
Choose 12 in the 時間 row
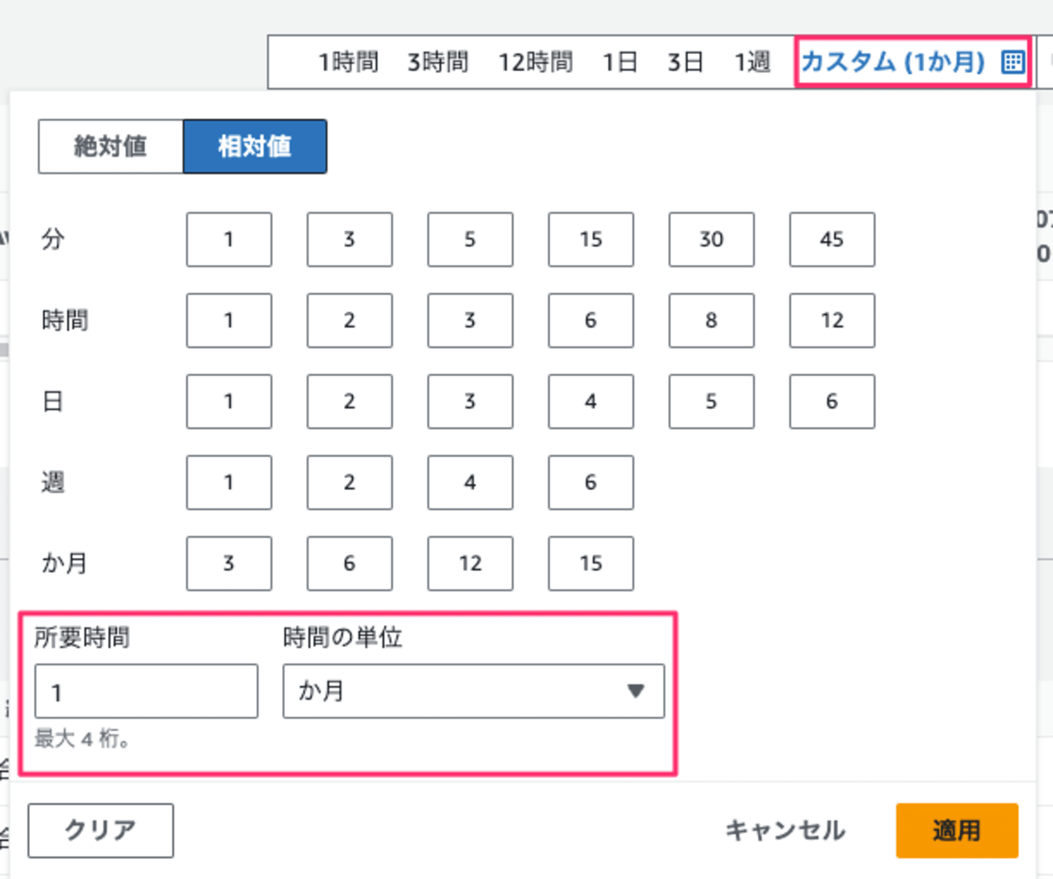coord(832,321)
